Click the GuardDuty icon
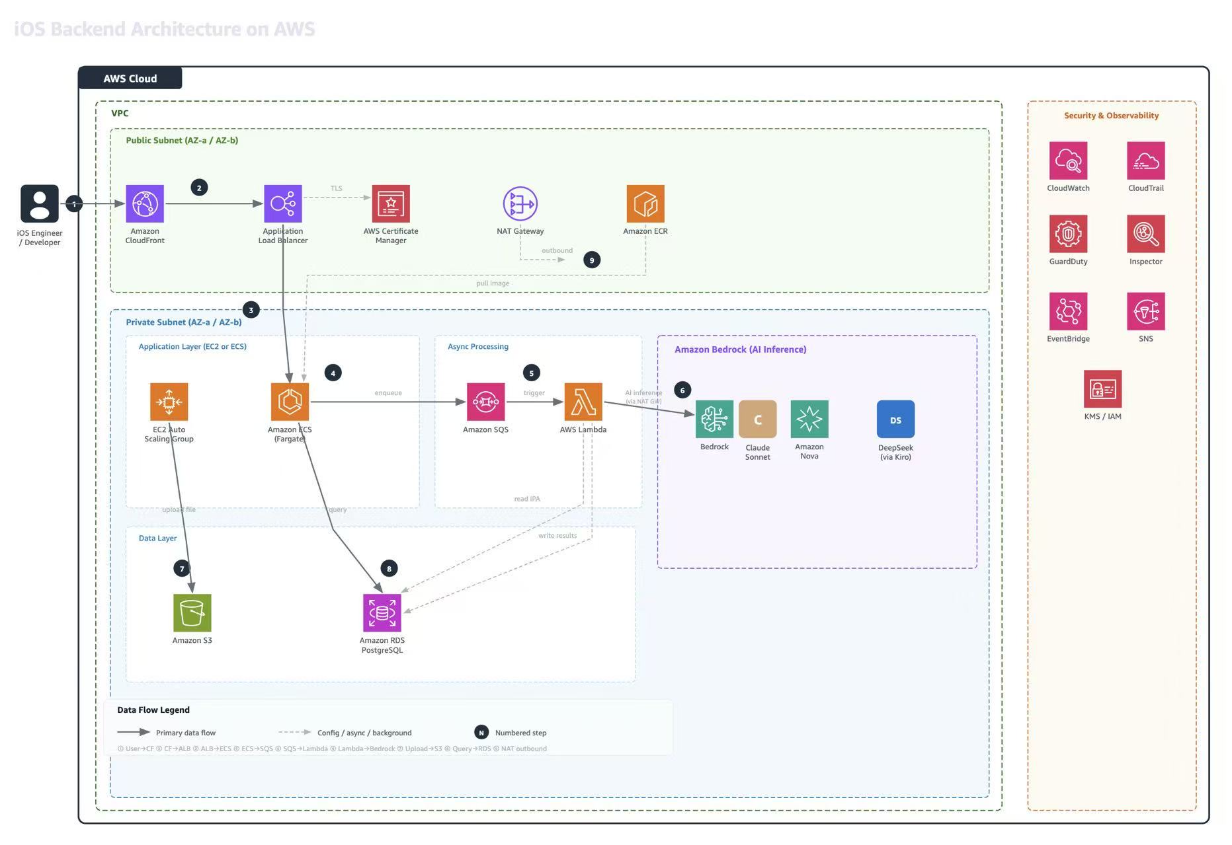The height and width of the screenshot is (845, 1232). pyautogui.click(x=1068, y=234)
